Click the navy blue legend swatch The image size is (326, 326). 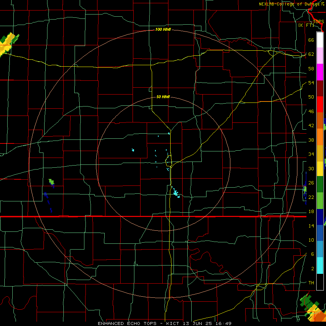coord(320,217)
